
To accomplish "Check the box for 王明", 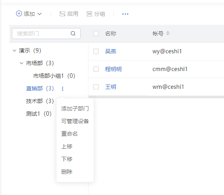I will point(96,87).
